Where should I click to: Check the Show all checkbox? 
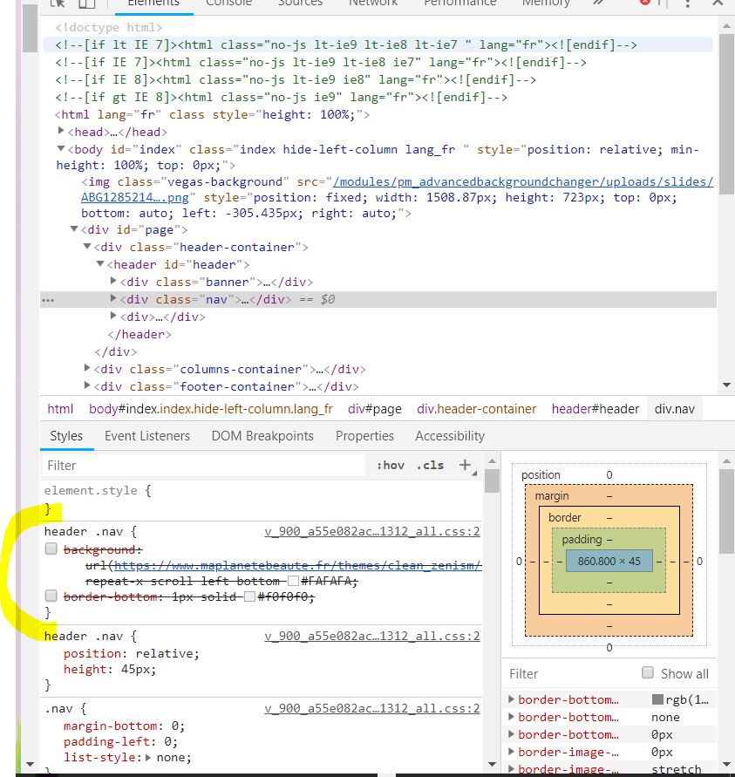[x=647, y=672]
